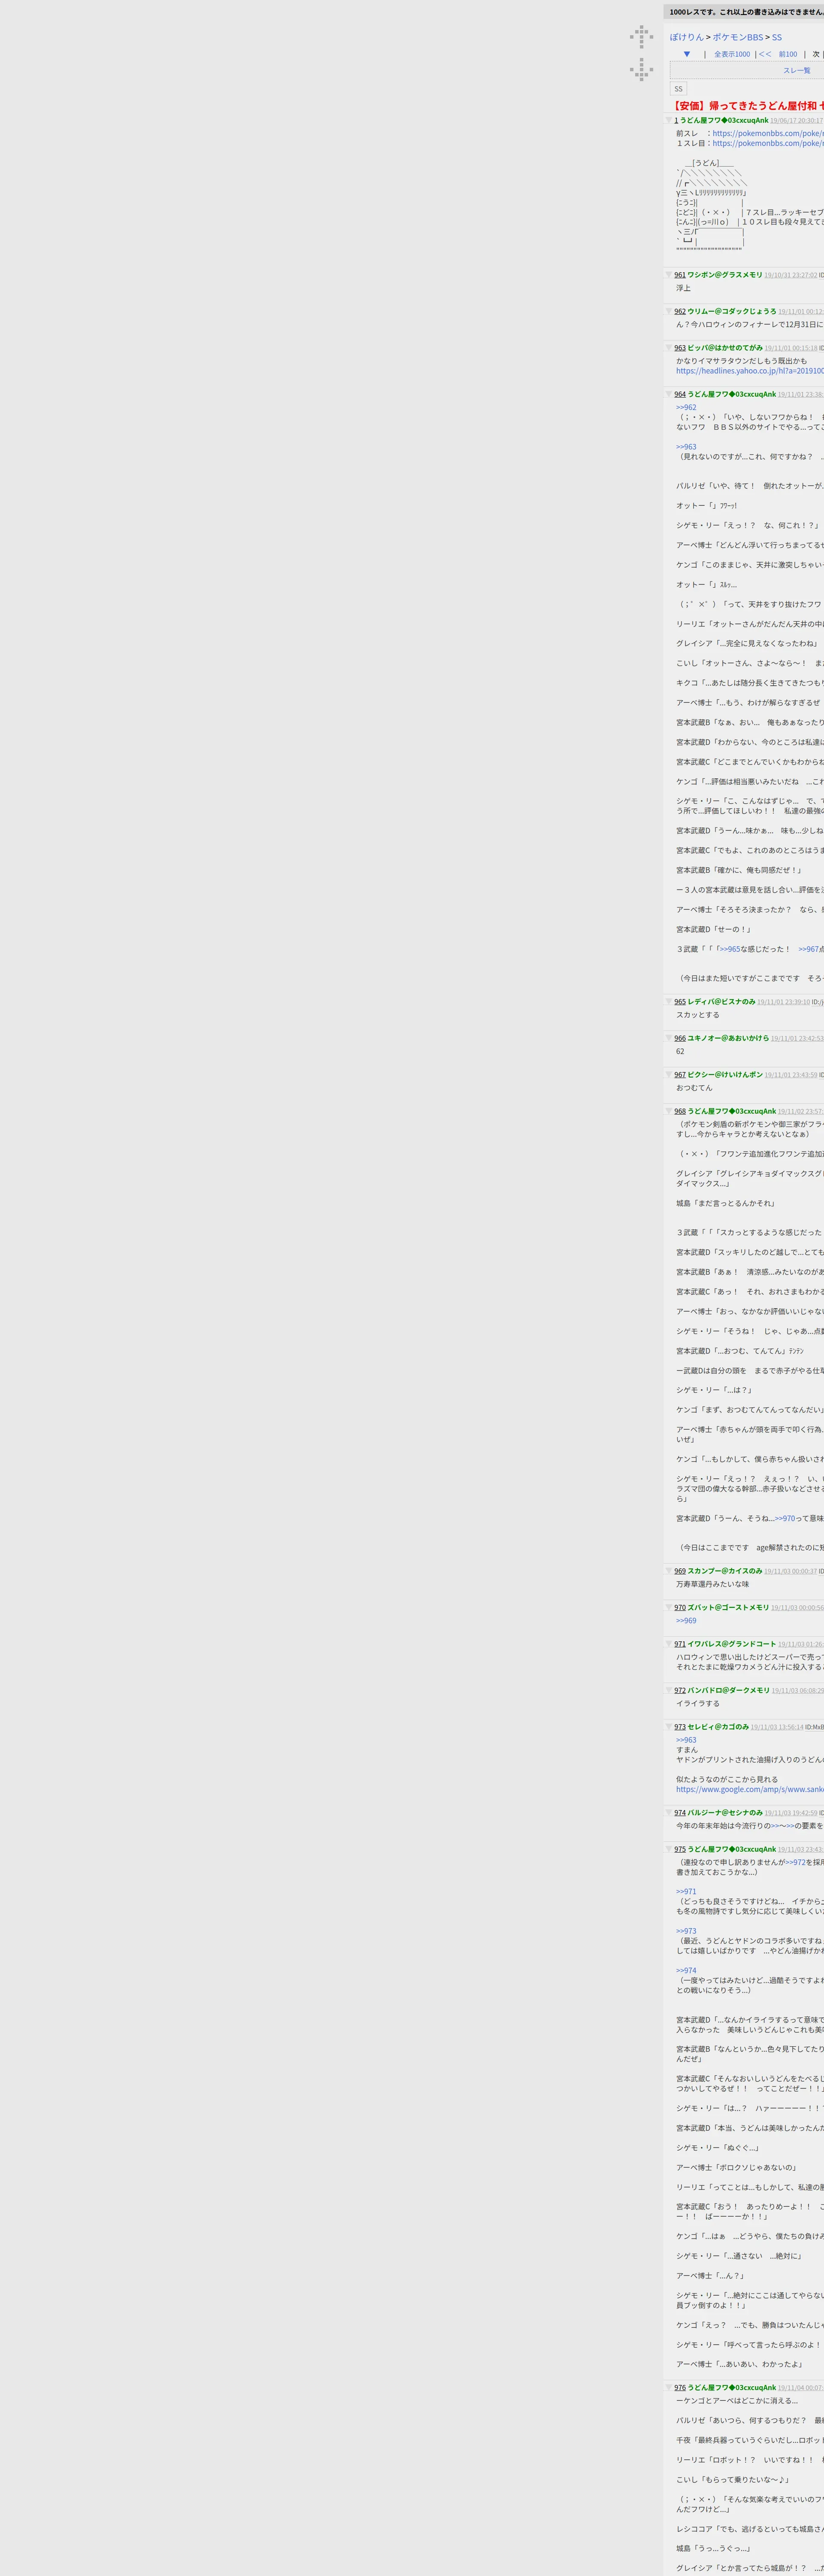Click timestamp 19/10/31 23:27:02
The image size is (824, 2576).
click(791, 275)
